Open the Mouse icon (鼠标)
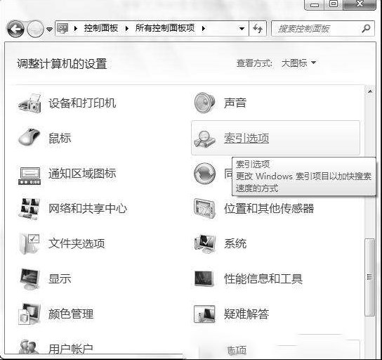The image size is (382, 360). coord(29,137)
